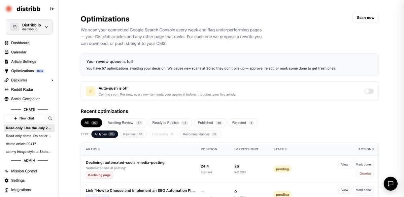Dismiss the automated-social-media-posting optimization
The width and height of the screenshot is (404, 197).
coord(365,174)
